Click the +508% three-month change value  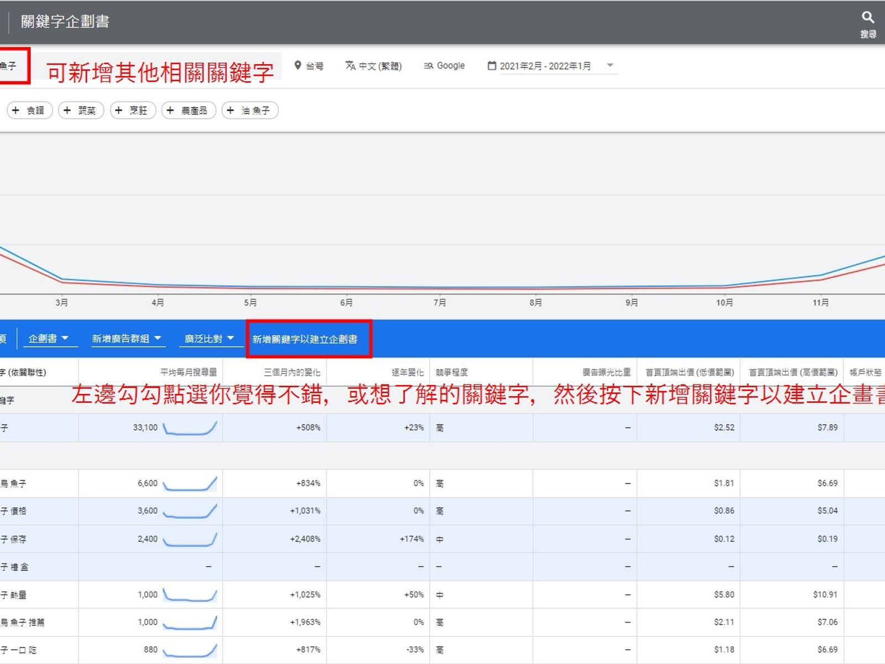click(x=308, y=428)
